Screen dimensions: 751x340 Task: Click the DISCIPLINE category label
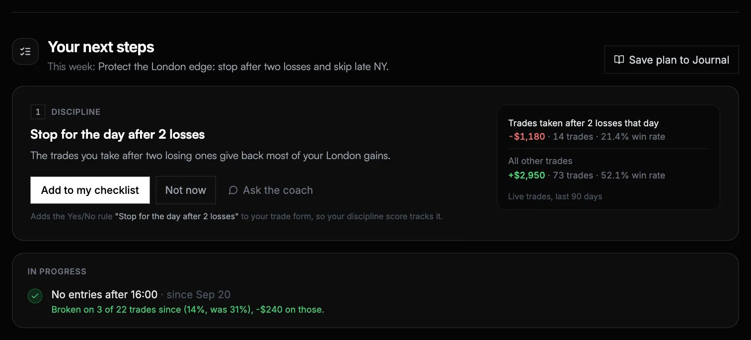point(76,112)
